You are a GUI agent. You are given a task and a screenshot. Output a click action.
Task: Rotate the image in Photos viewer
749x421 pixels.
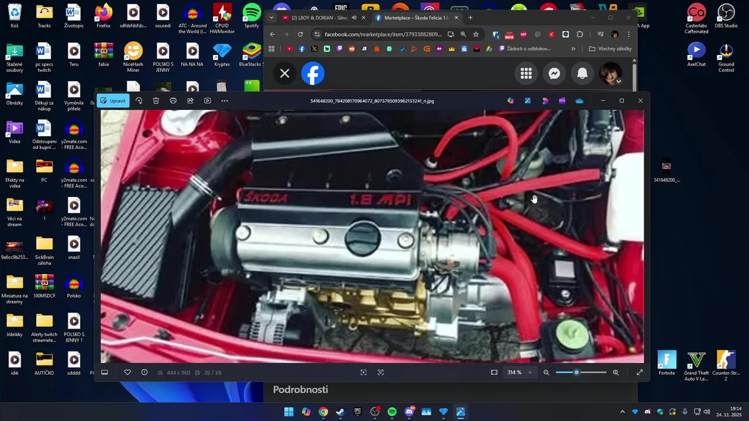(139, 101)
